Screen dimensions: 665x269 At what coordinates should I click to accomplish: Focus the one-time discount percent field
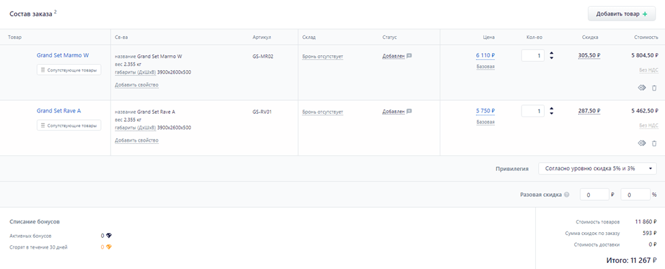636,195
